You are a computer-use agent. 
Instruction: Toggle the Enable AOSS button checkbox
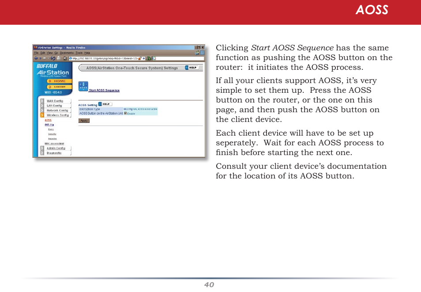[125, 113]
